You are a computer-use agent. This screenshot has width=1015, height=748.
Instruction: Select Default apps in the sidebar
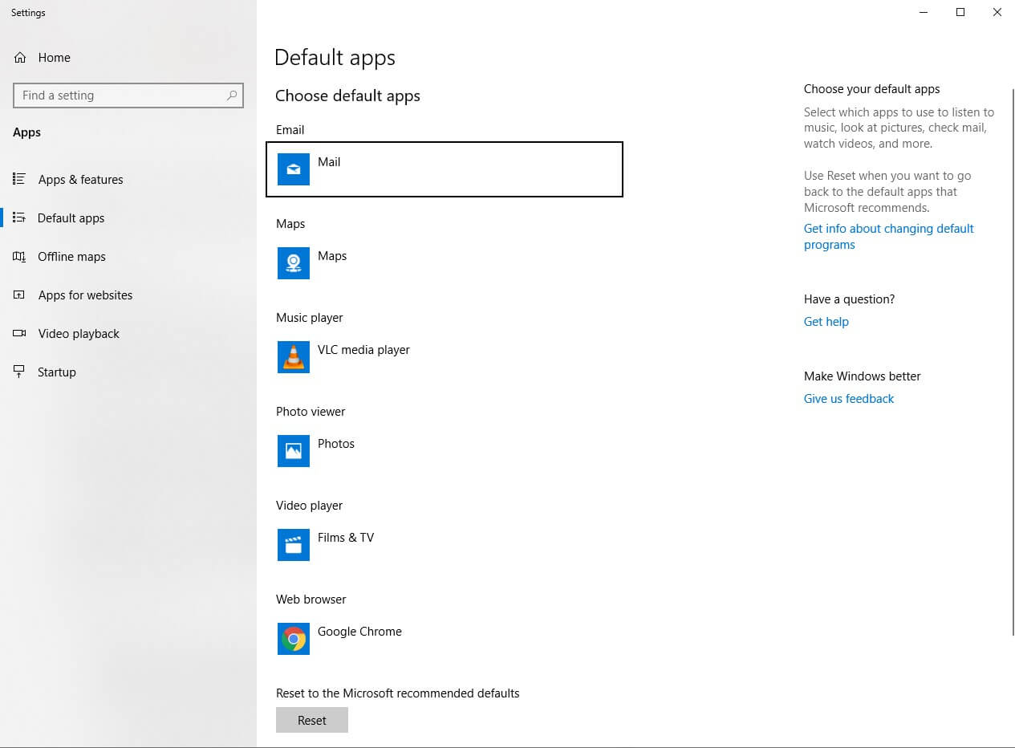128,218
